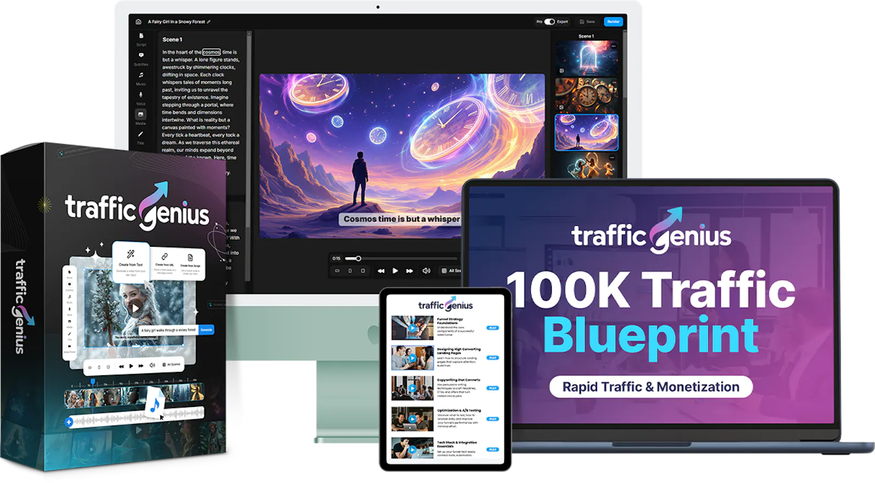Open the Voice panel in the editor sidebar
The height and width of the screenshot is (483, 875).
click(x=141, y=98)
